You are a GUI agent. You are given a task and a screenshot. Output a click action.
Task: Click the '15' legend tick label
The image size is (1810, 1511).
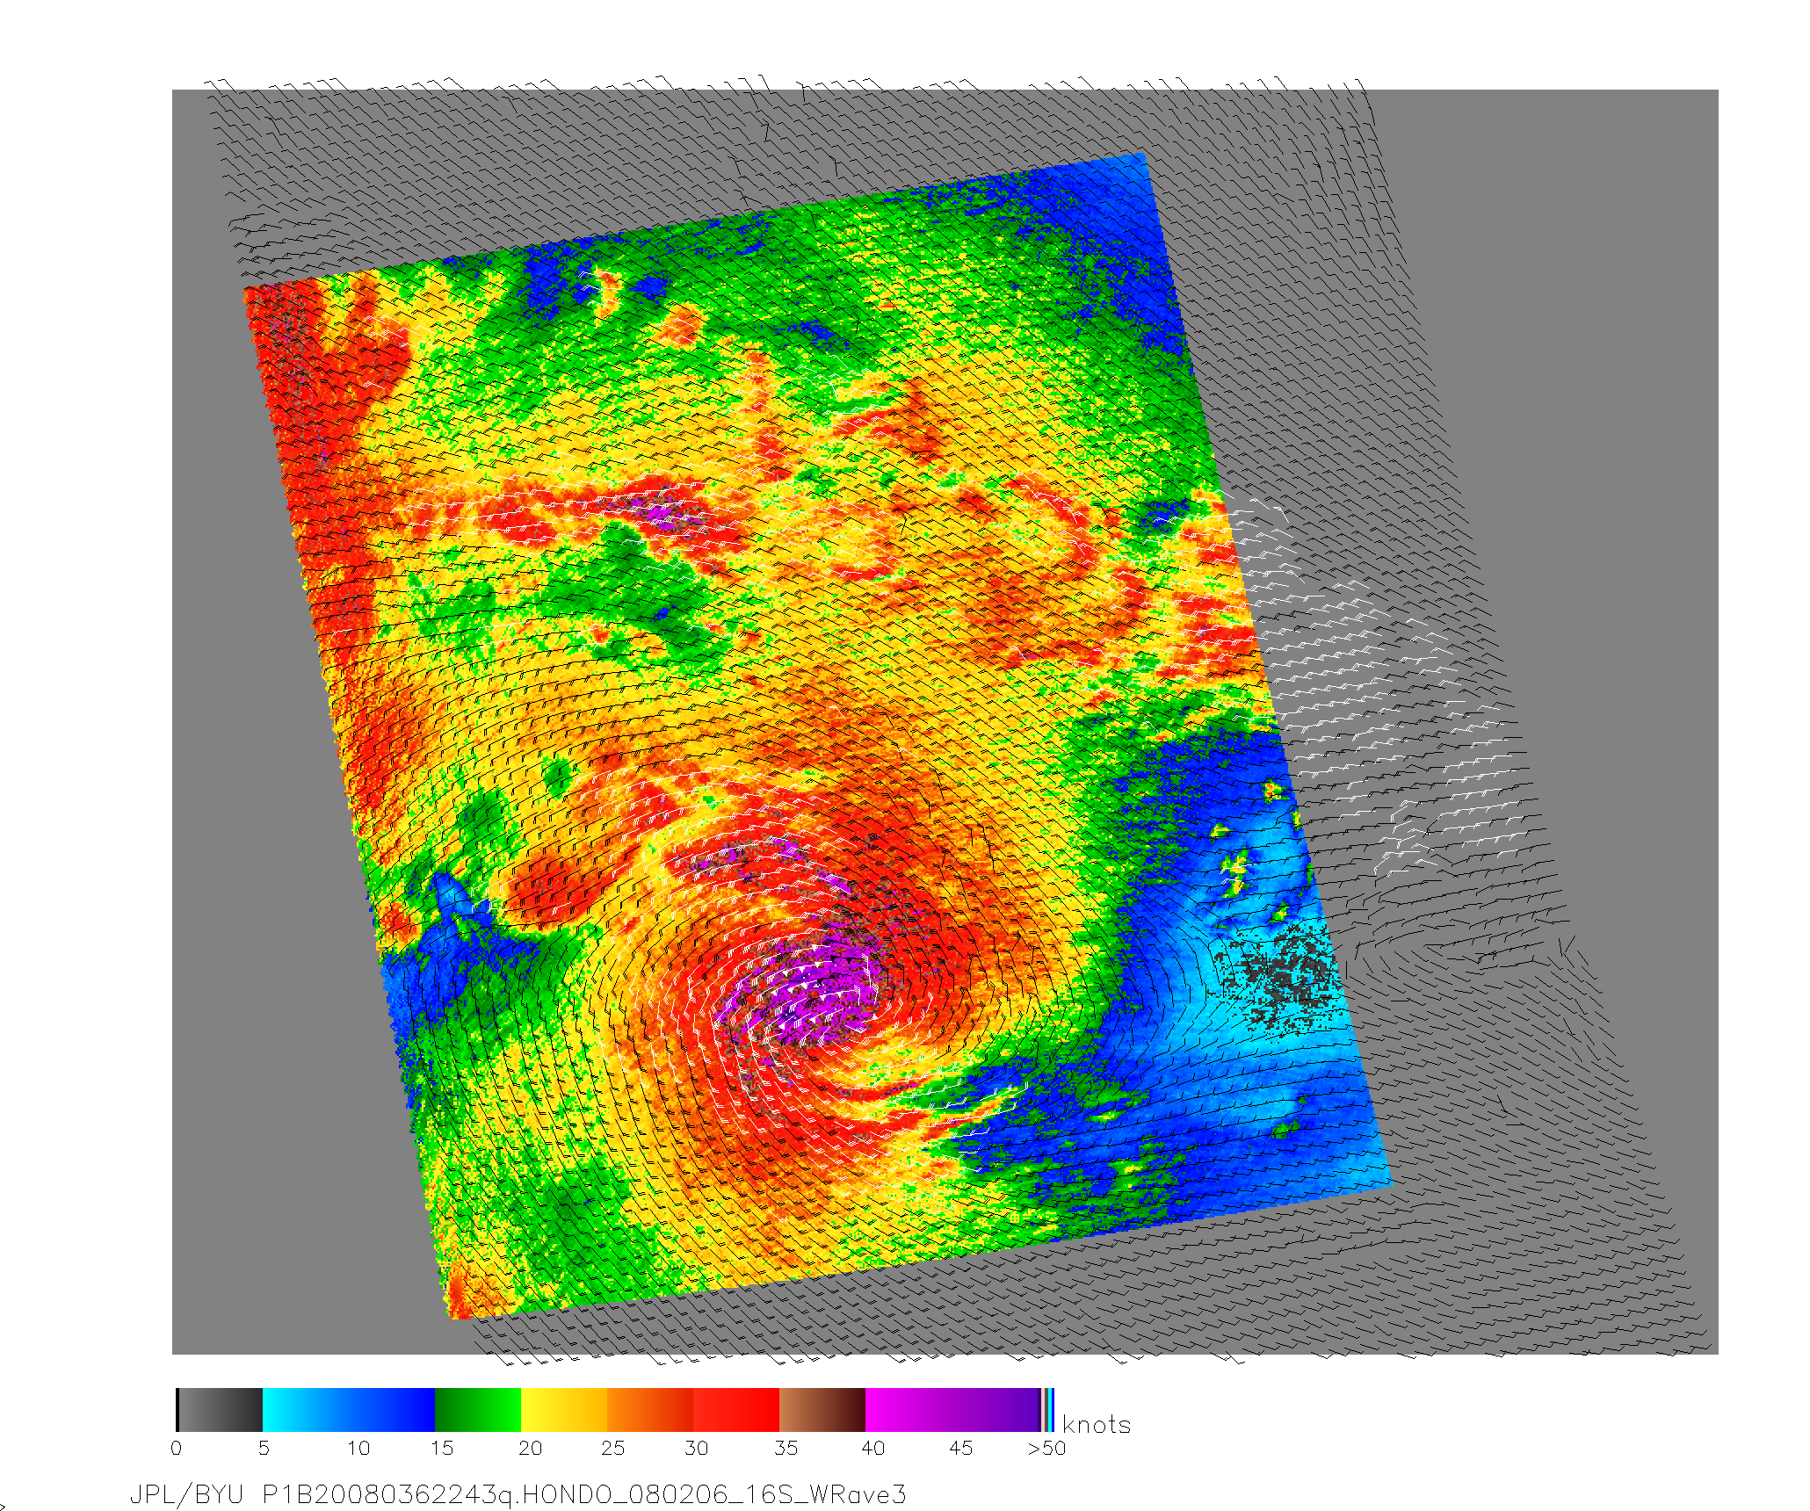click(x=442, y=1449)
